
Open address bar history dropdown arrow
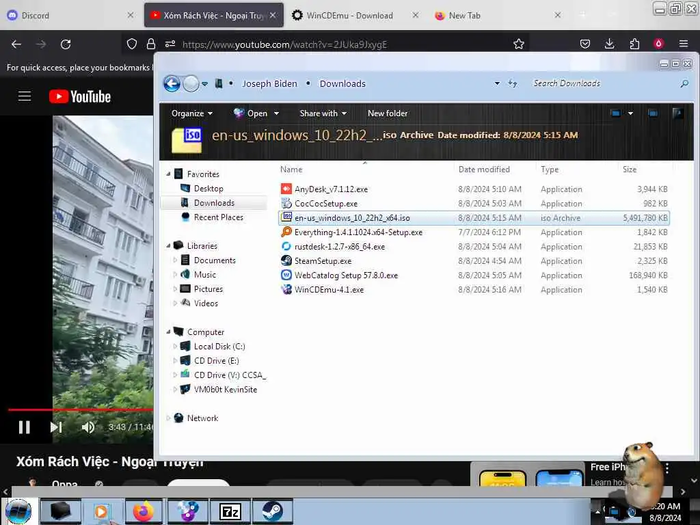coord(497,83)
